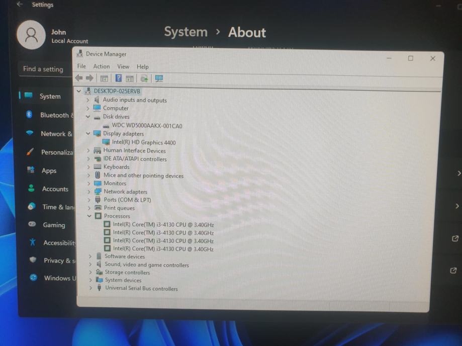This screenshot has width=462, height=346.
Task: Select Apps in Settings sidebar
Action: tap(46, 170)
